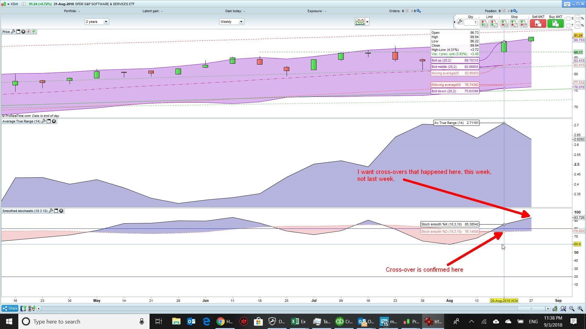Open Price panel wrench settings

point(13,32)
